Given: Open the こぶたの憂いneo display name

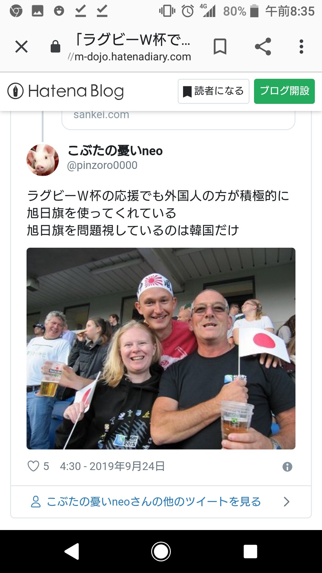Looking at the screenshot, I should click(115, 151).
